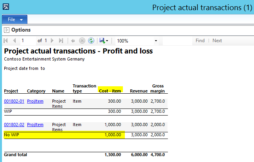
Task: Refresh the report with green icon
Action: (91, 41)
